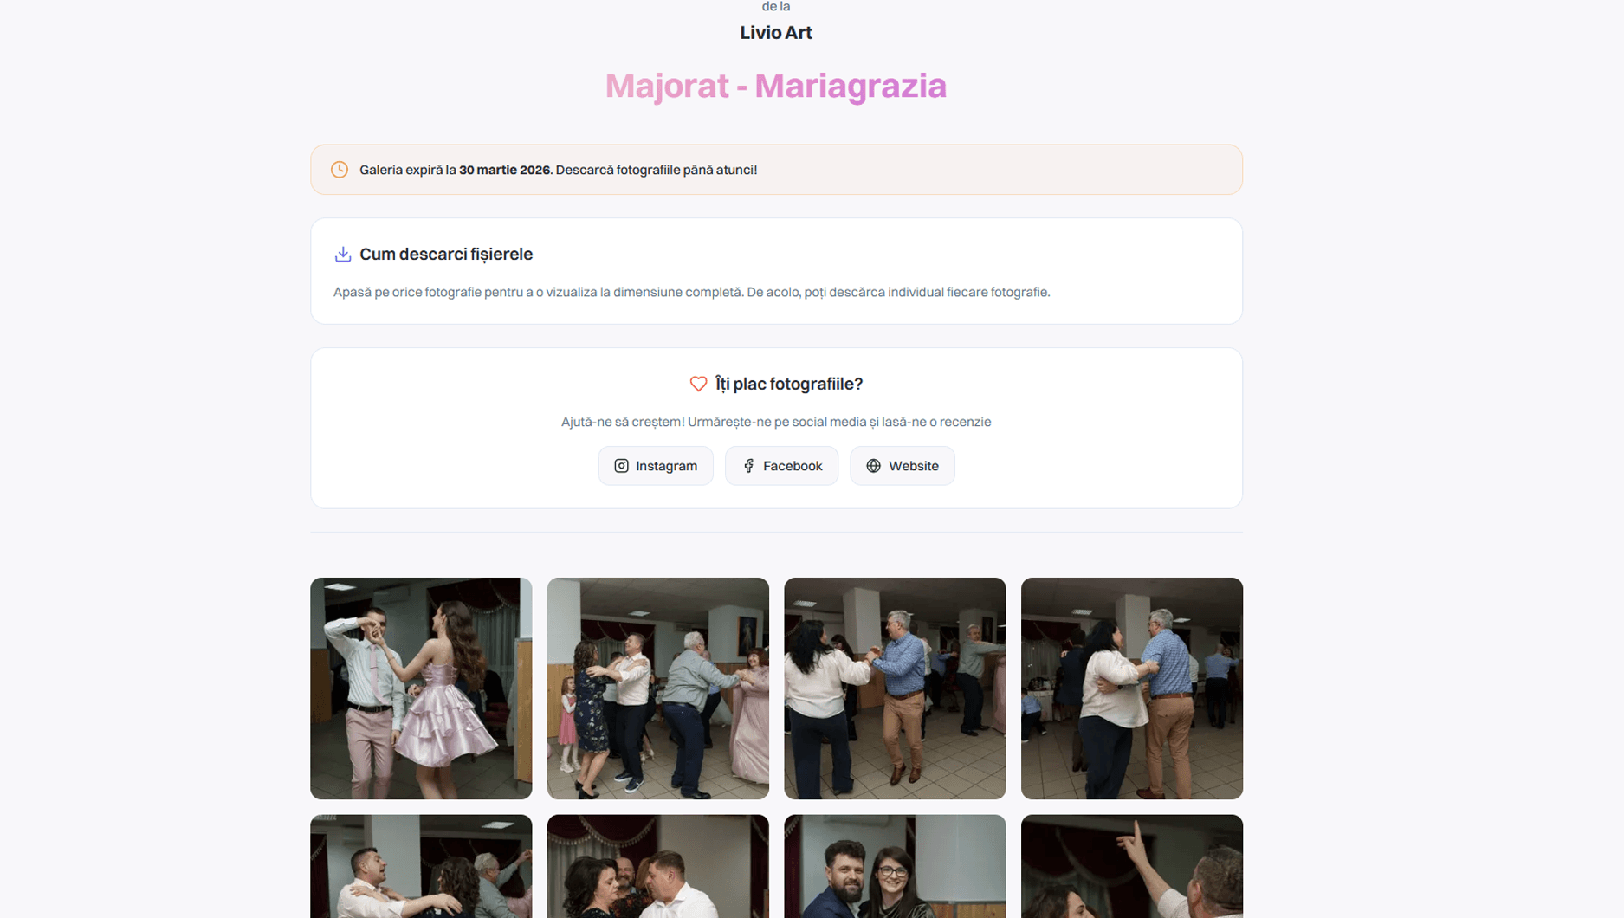The image size is (1624, 918).
Task: Visit the photographer's Website button
Action: pyautogui.click(x=902, y=466)
